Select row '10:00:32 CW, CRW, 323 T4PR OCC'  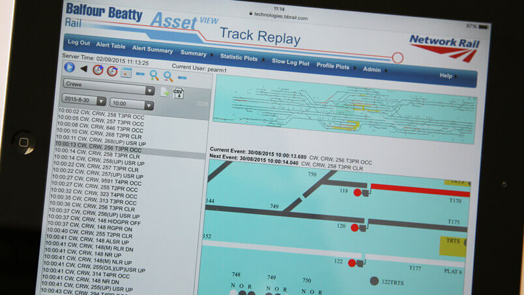coord(94,193)
